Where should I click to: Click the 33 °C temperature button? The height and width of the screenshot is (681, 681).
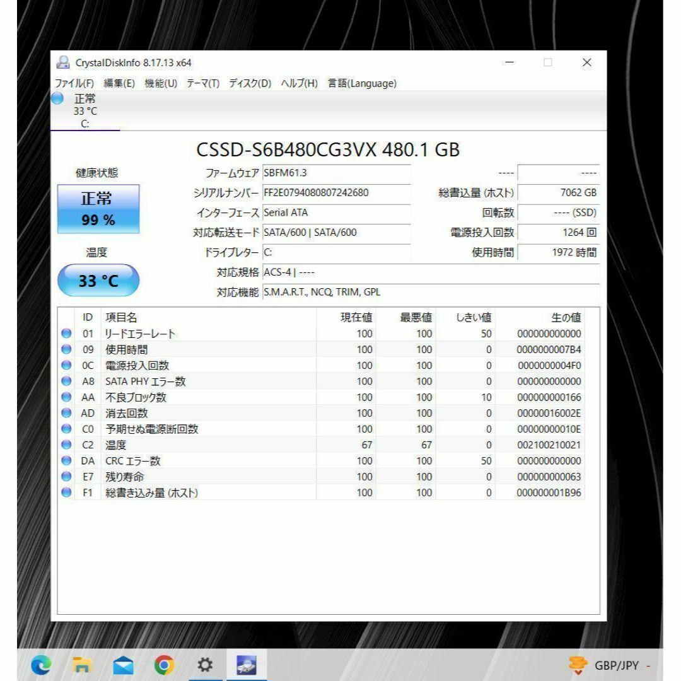[x=98, y=281]
